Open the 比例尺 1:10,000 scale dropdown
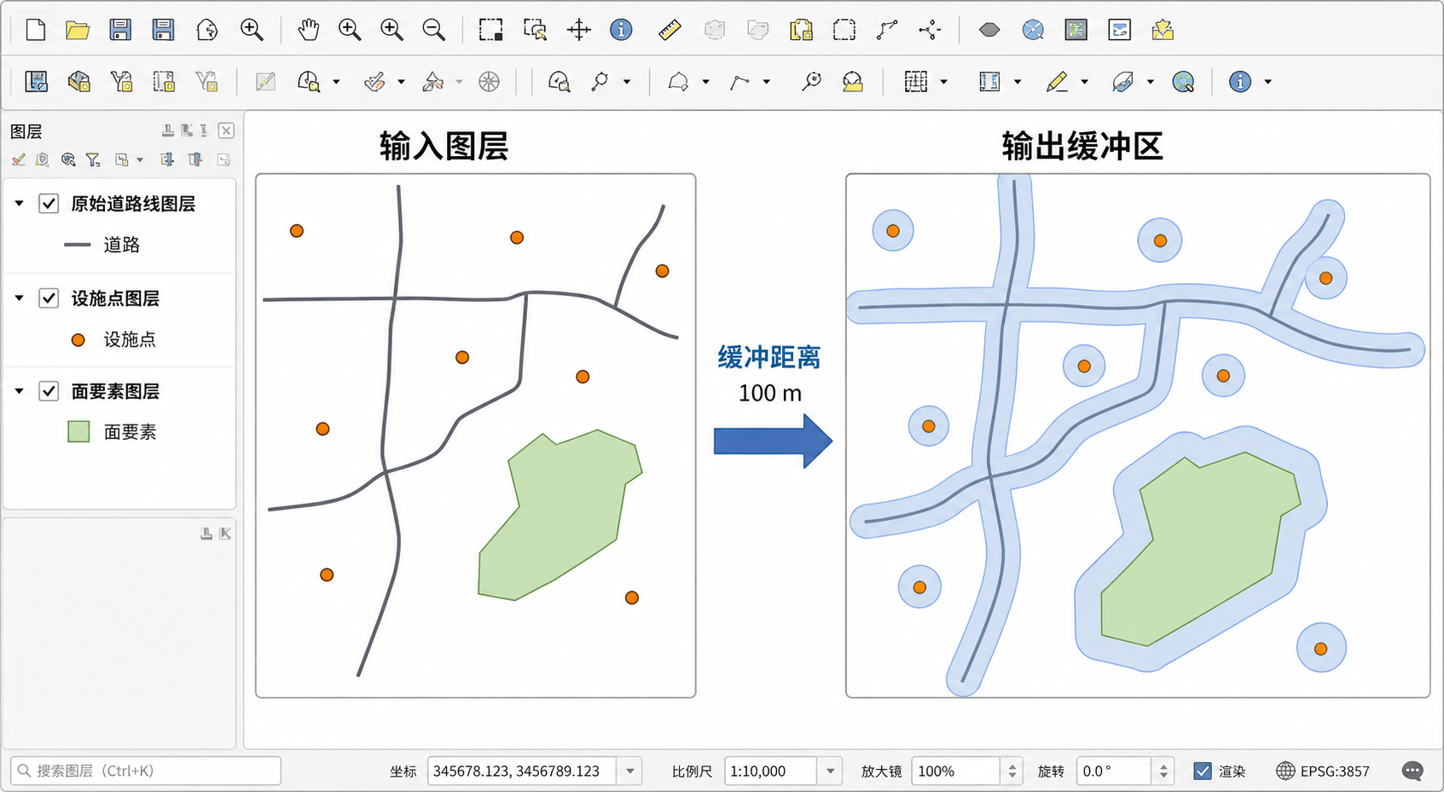 pos(830,771)
